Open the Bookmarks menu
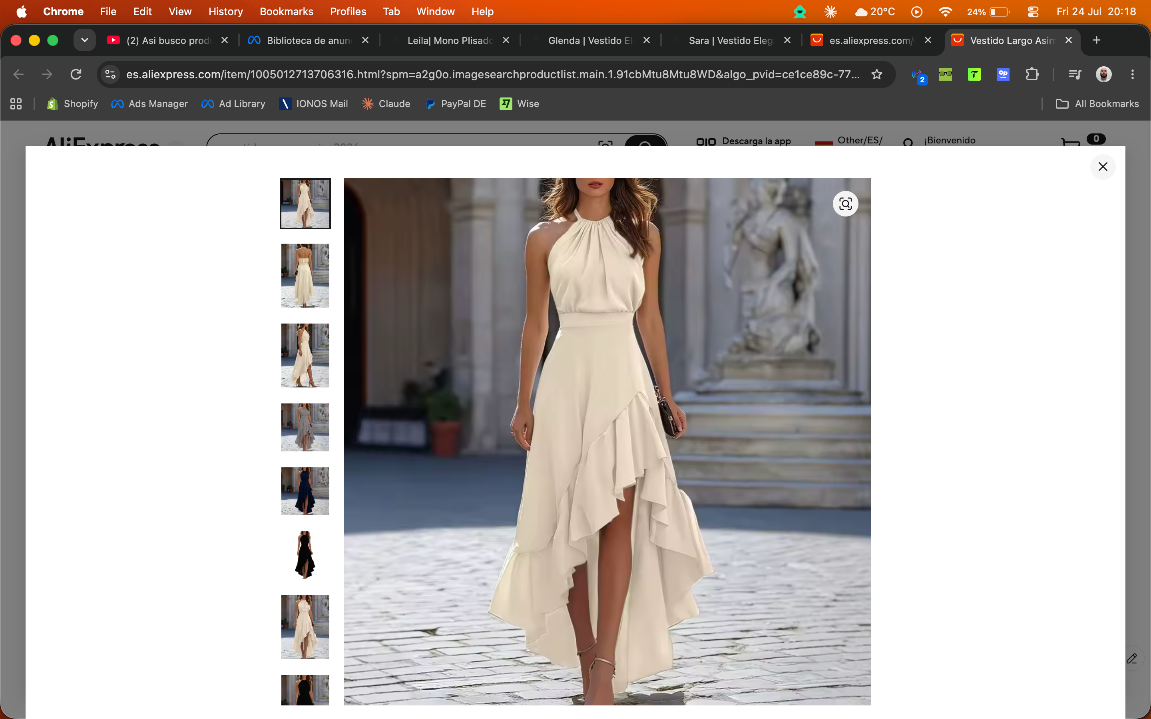 point(286,12)
